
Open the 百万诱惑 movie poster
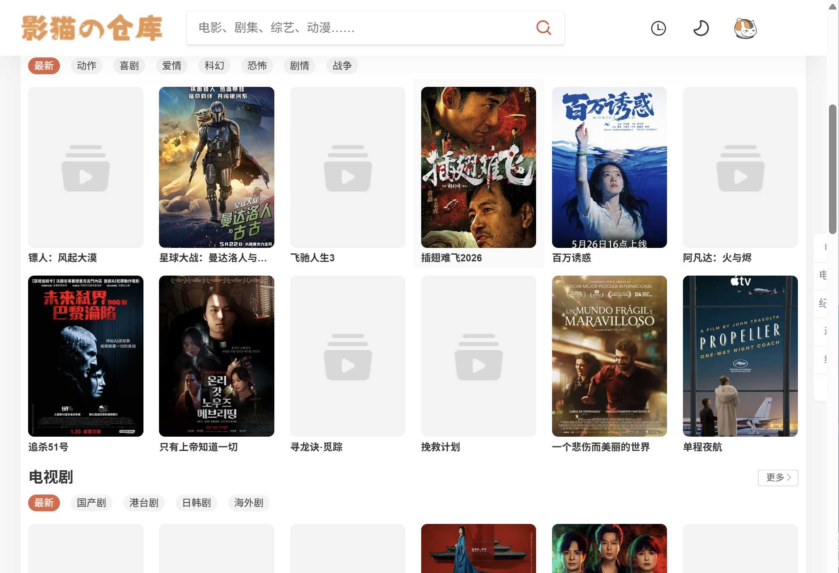pos(610,167)
